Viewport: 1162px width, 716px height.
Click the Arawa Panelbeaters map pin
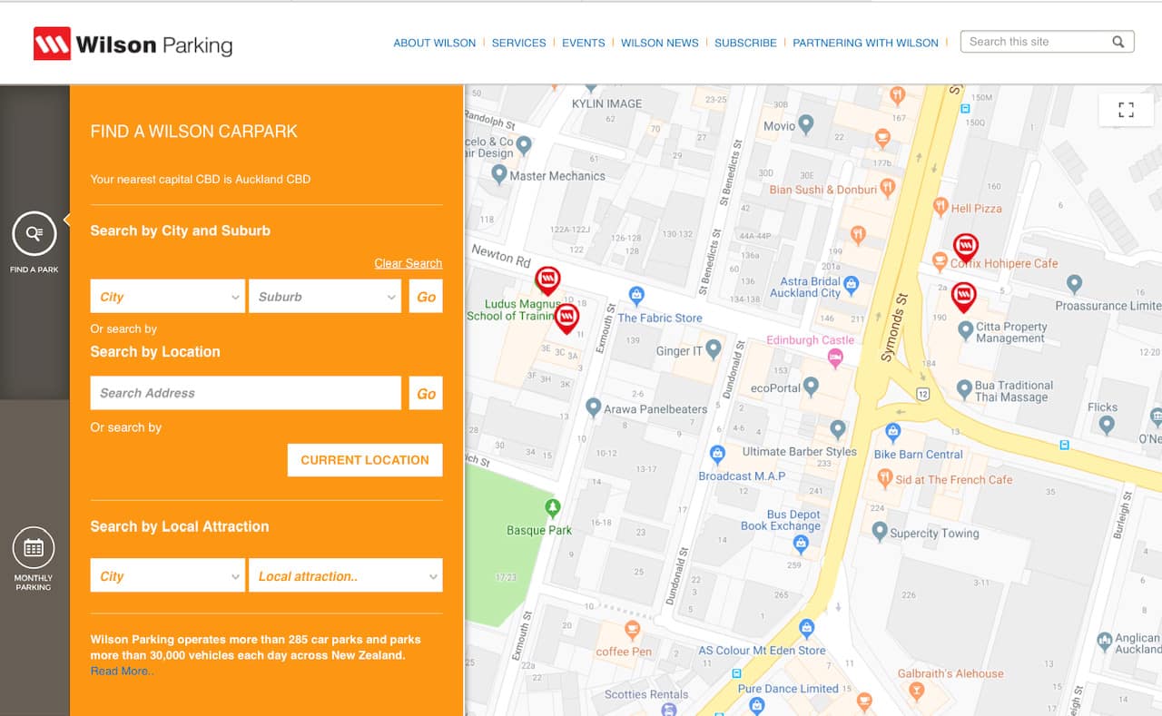pyautogui.click(x=593, y=407)
